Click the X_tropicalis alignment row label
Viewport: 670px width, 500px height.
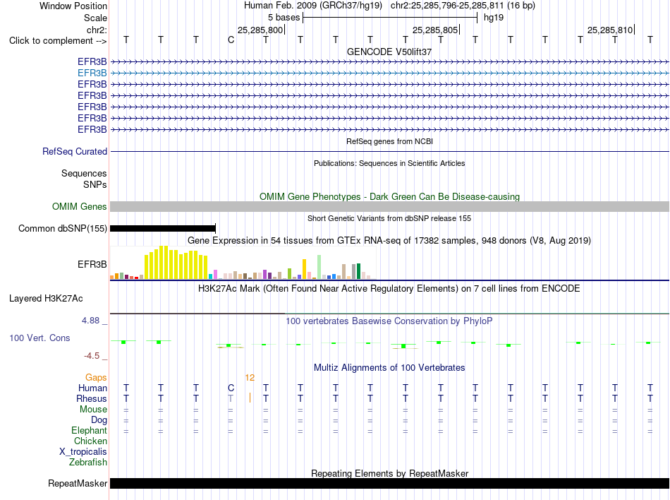click(83, 452)
